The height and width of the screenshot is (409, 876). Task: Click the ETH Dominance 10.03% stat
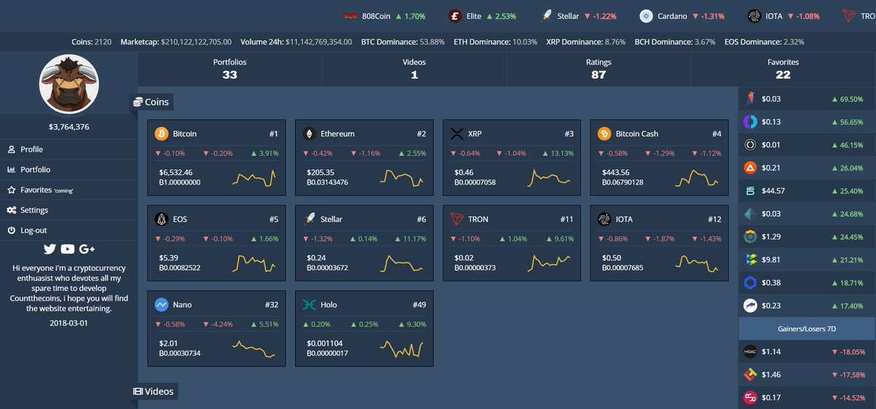coord(496,42)
